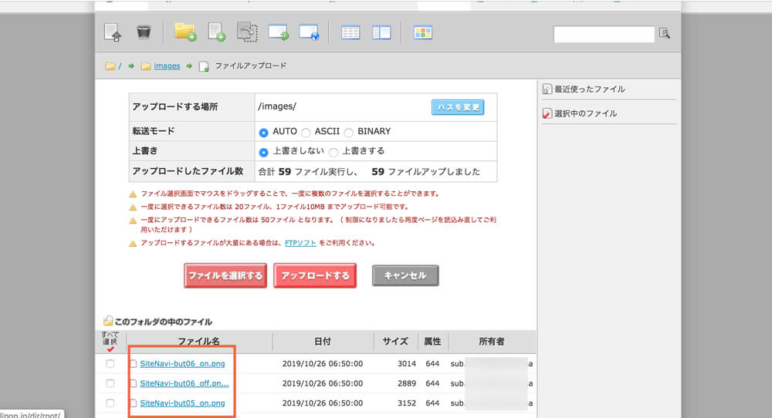This screenshot has width=772, height=418.
Task: Tick small checkbox beside SiteNavi-but05_on.png link
Action: click(x=133, y=403)
